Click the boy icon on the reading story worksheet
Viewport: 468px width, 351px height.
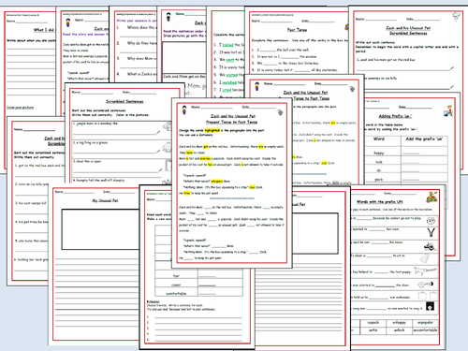(x=68, y=22)
